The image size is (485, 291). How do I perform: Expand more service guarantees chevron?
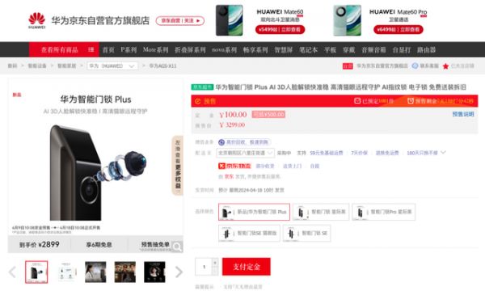click(x=443, y=153)
